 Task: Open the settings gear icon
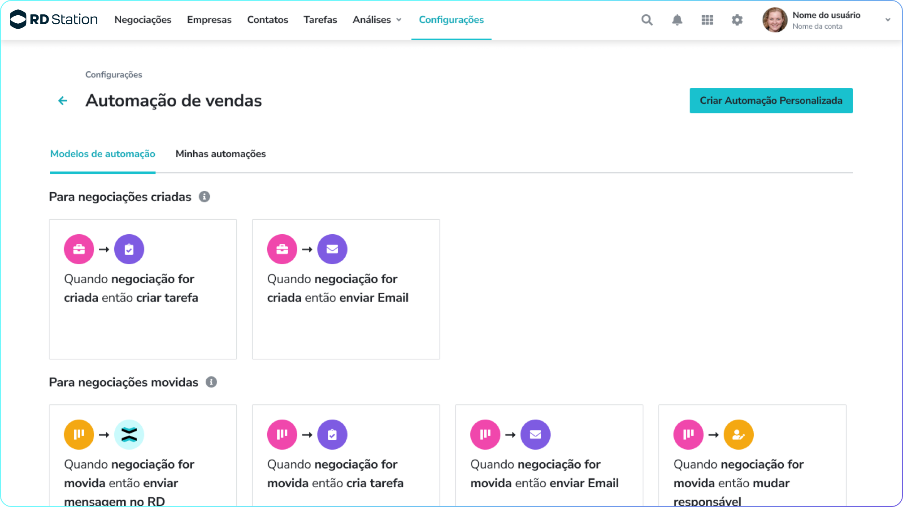pos(737,20)
